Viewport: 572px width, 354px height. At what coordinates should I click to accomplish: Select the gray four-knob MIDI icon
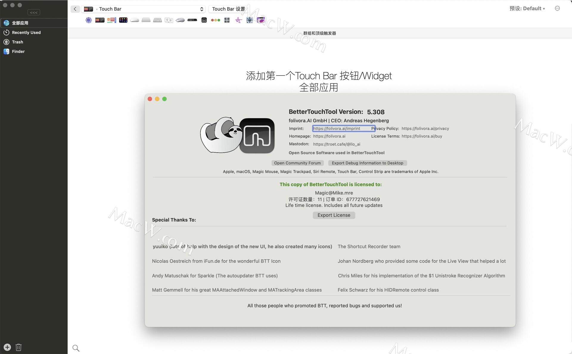coord(227,20)
